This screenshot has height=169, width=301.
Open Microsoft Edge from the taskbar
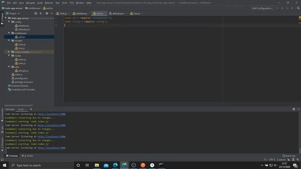[x=115, y=165]
